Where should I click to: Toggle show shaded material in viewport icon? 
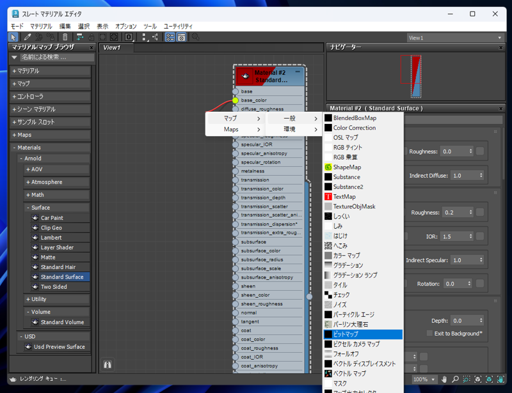click(x=103, y=38)
